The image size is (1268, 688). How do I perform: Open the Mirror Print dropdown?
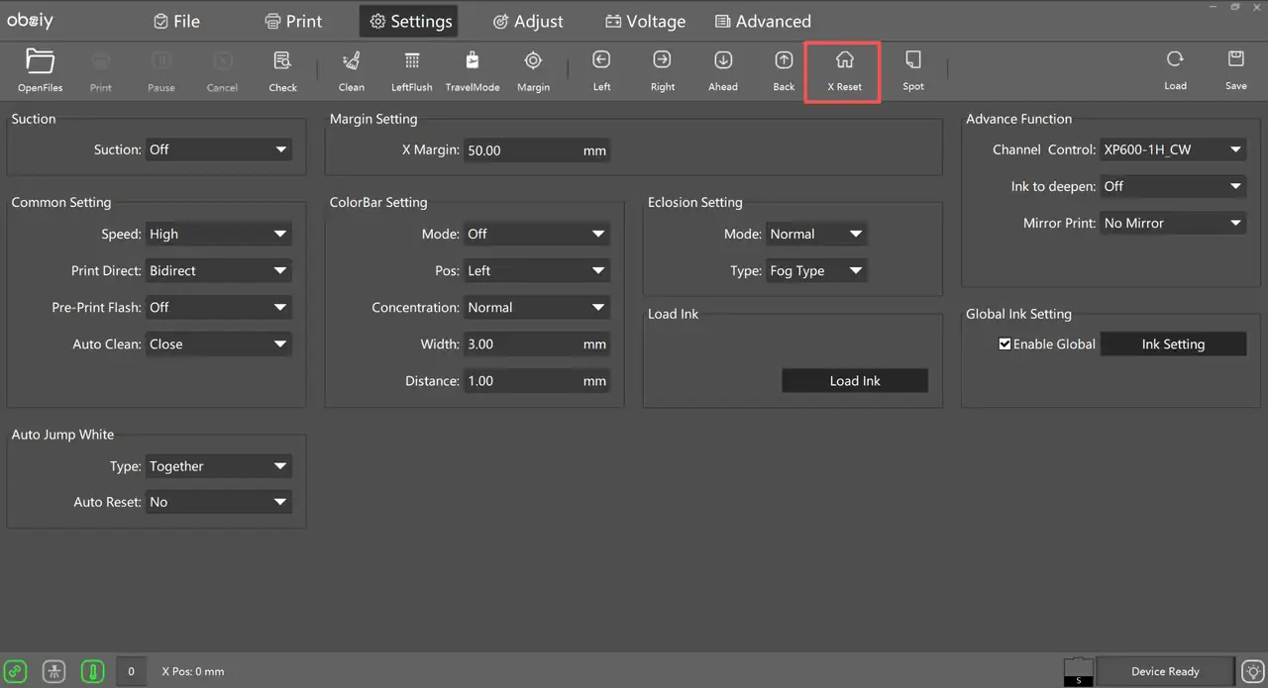point(1173,224)
